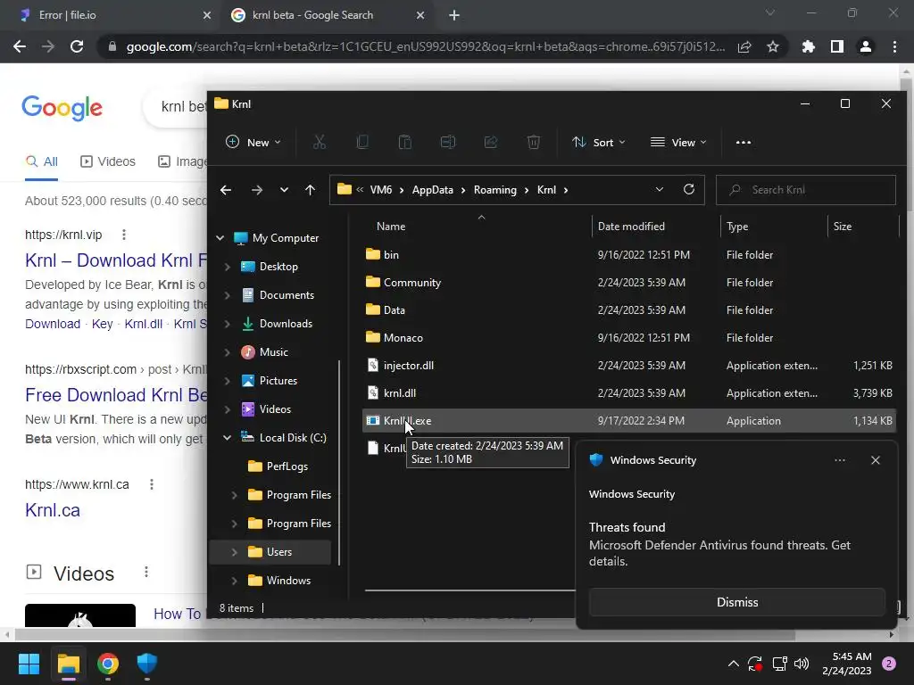Click the Share icon in Explorer toolbar

pyautogui.click(x=491, y=142)
